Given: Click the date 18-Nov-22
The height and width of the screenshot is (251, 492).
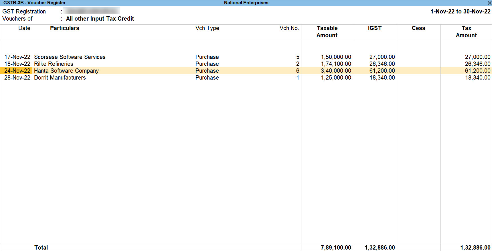Looking at the screenshot, I should (17, 64).
